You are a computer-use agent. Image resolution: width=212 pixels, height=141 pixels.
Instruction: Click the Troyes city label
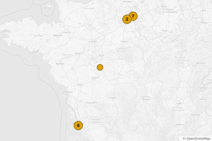click(x=165, y=31)
